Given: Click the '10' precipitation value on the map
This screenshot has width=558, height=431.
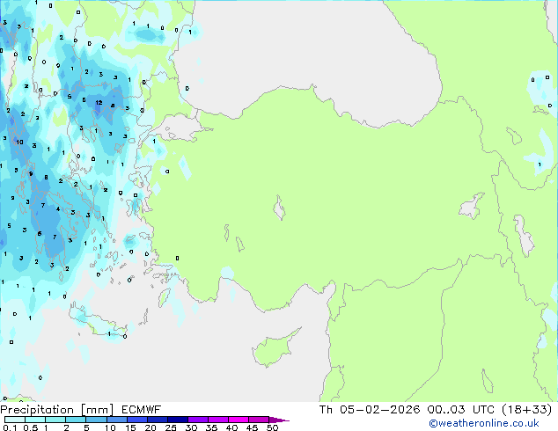Looking at the screenshot, I should point(19,142).
